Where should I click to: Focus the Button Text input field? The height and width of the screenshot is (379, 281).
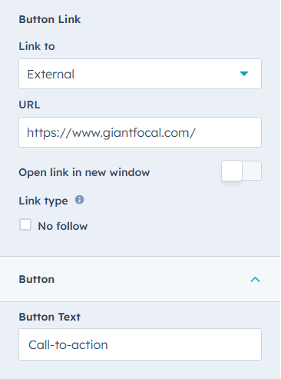click(140, 344)
